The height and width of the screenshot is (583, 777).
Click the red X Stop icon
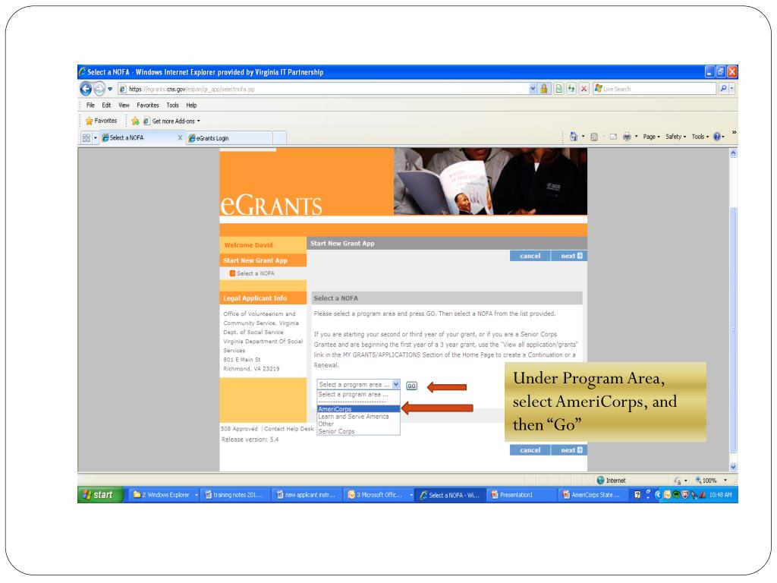pos(584,89)
